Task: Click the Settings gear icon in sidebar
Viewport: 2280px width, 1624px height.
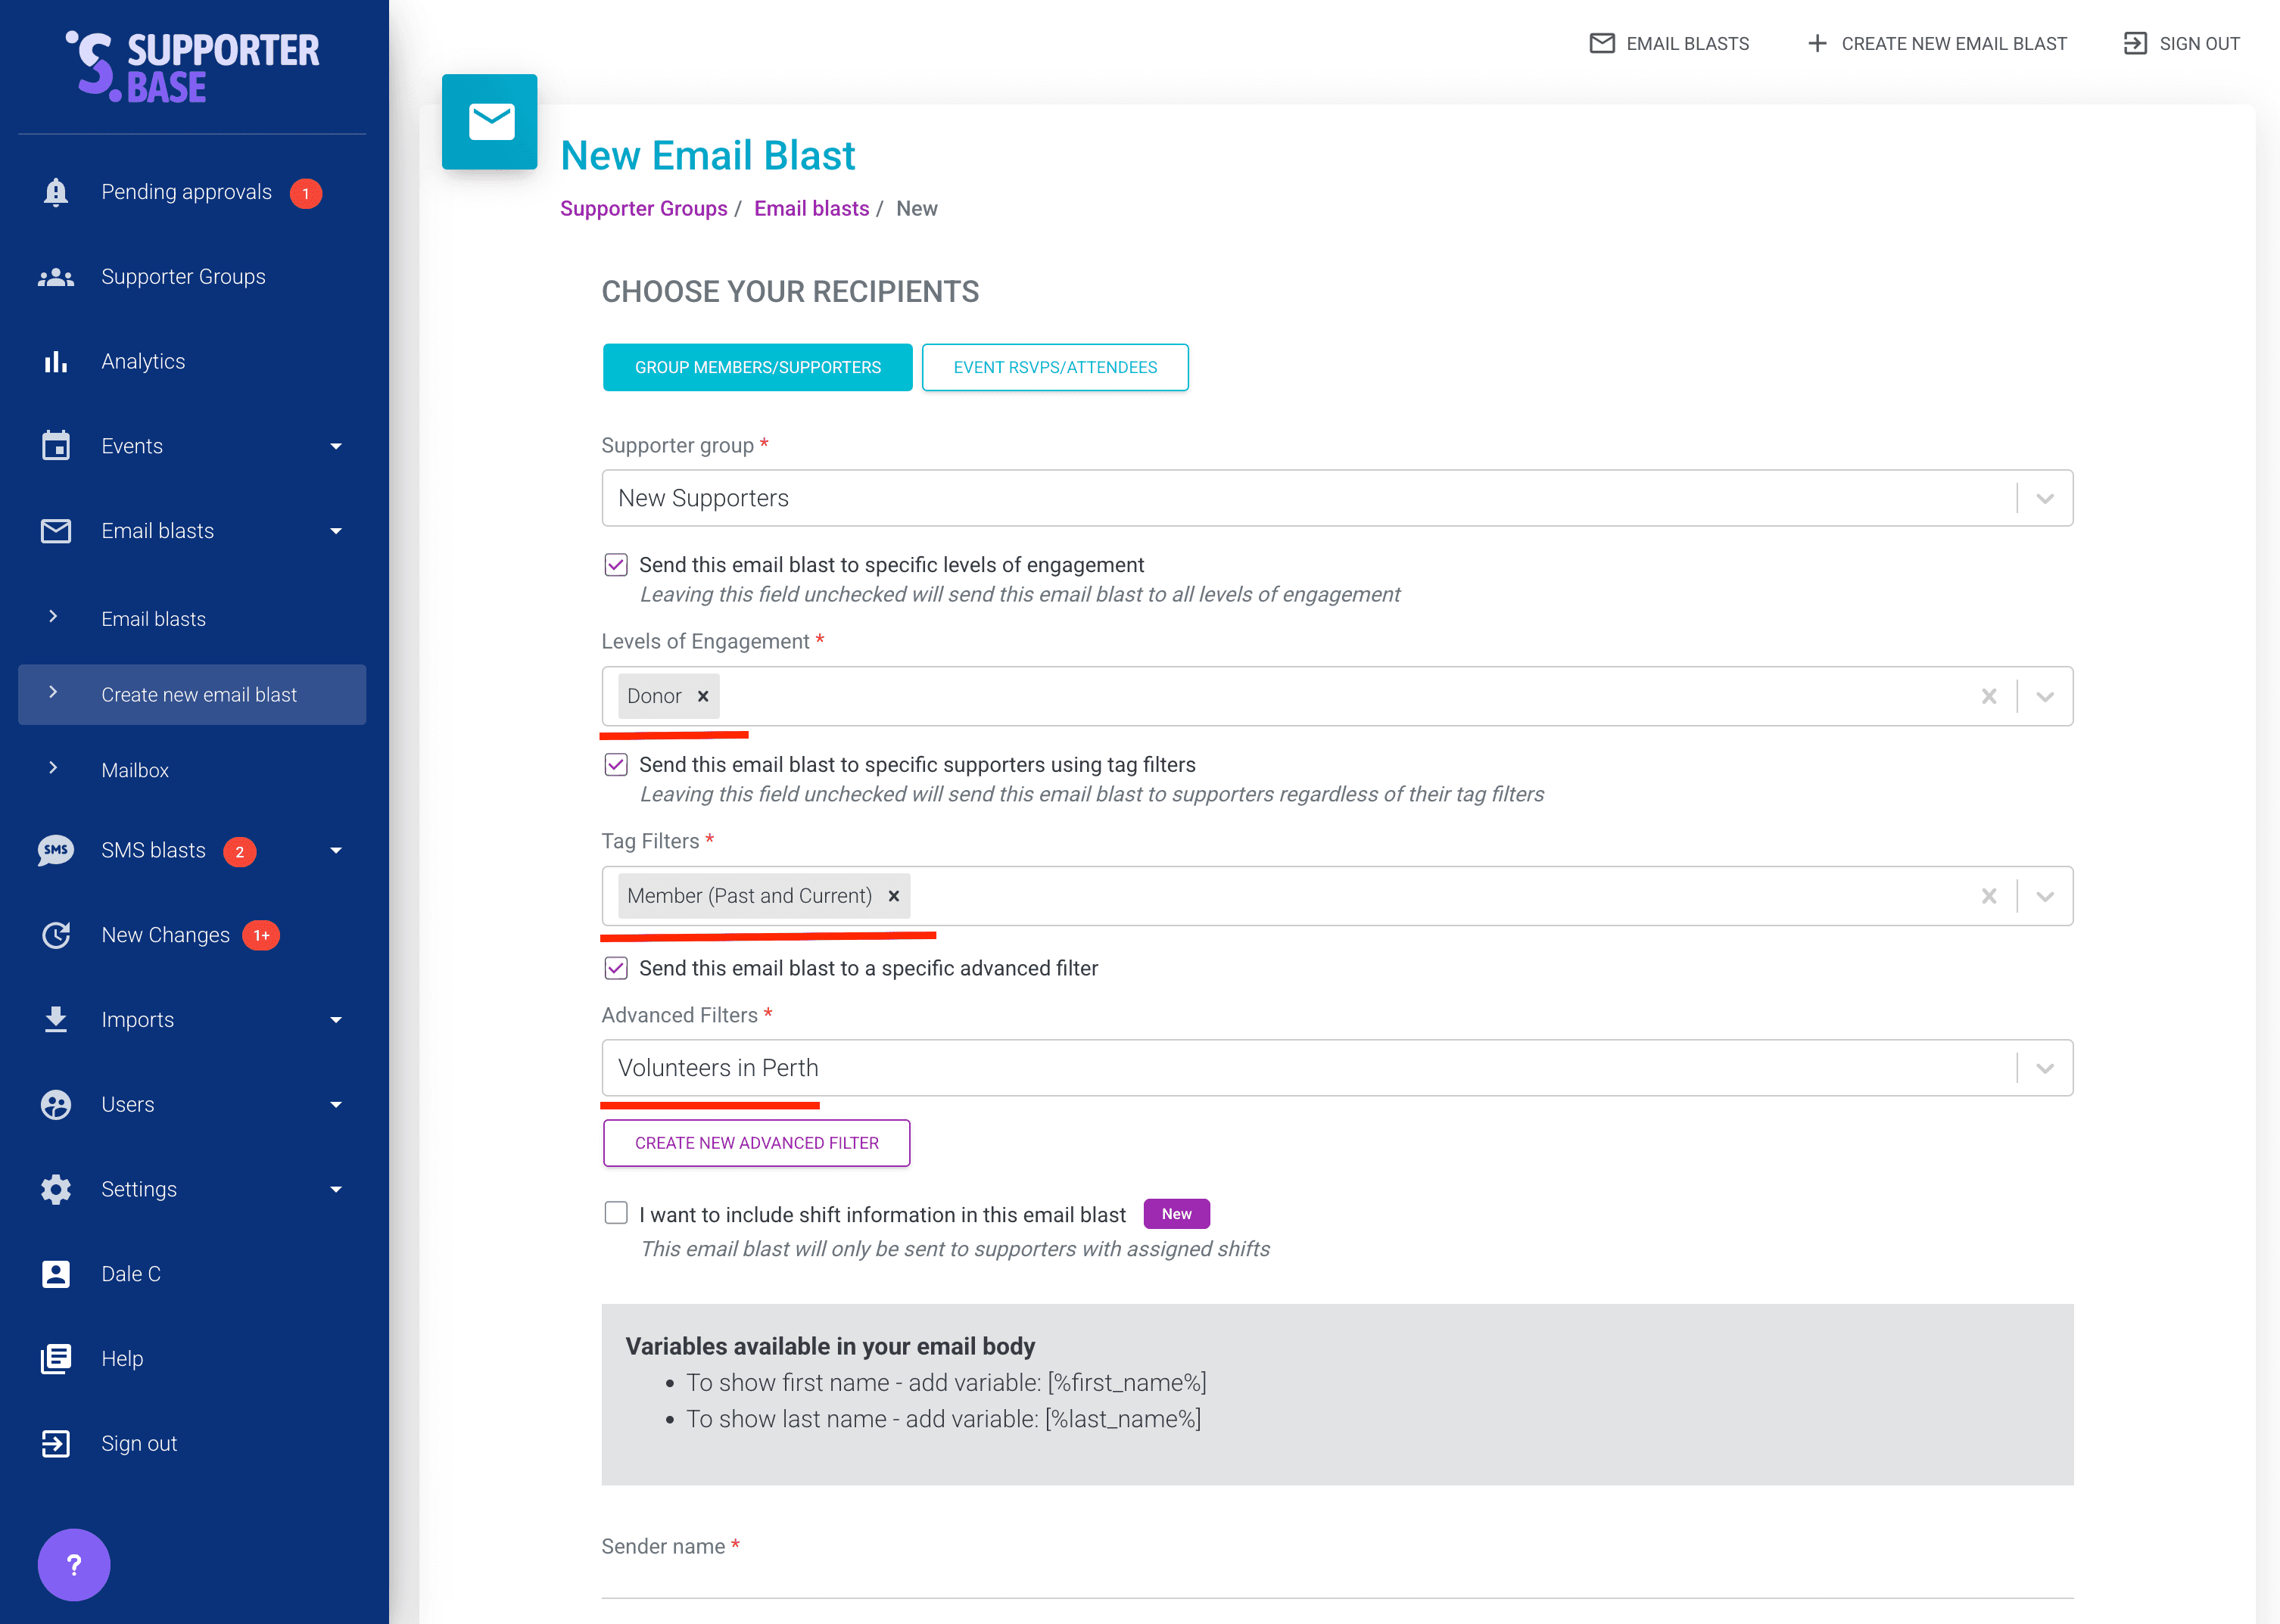Action: 56,1189
